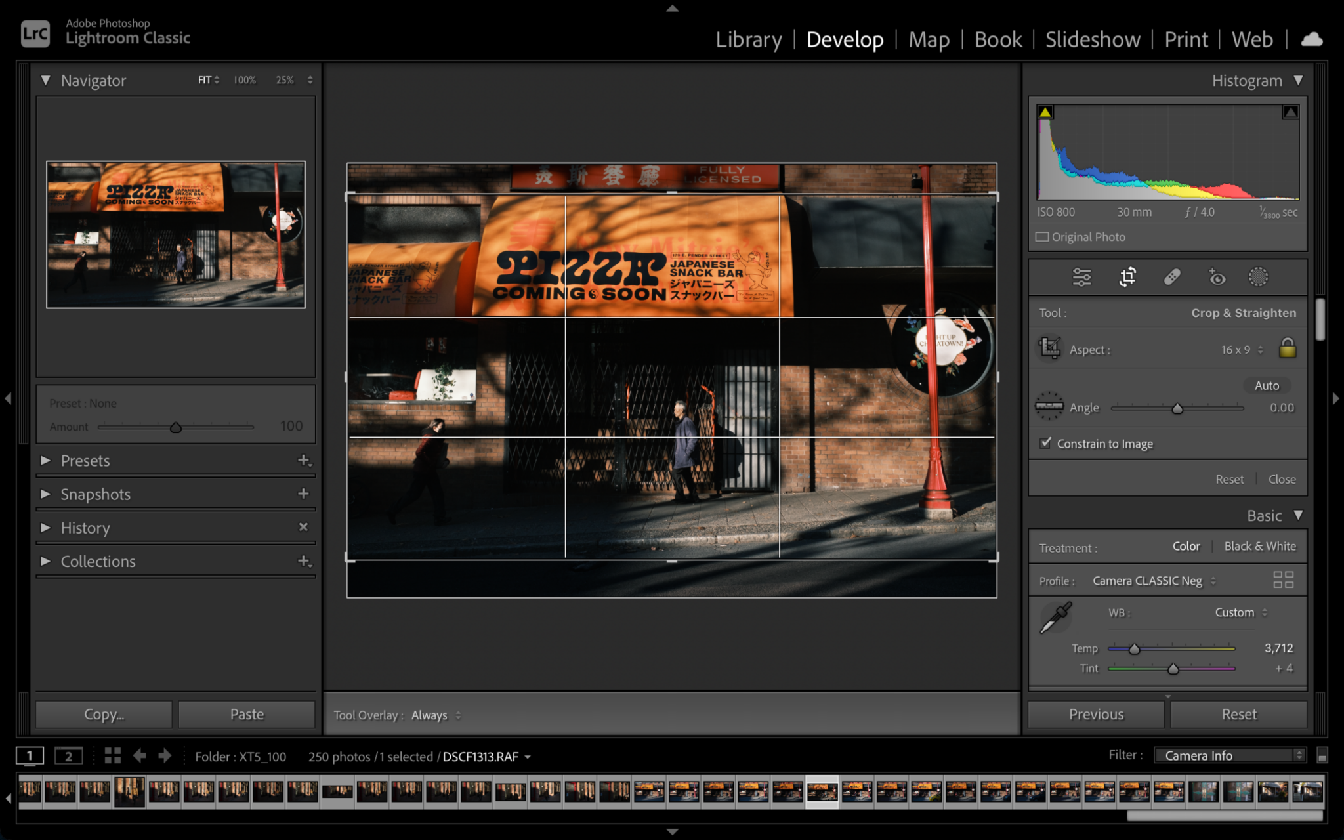Open the Profile Browser grid icon
Viewport: 1344px width, 840px height.
[x=1284, y=579]
